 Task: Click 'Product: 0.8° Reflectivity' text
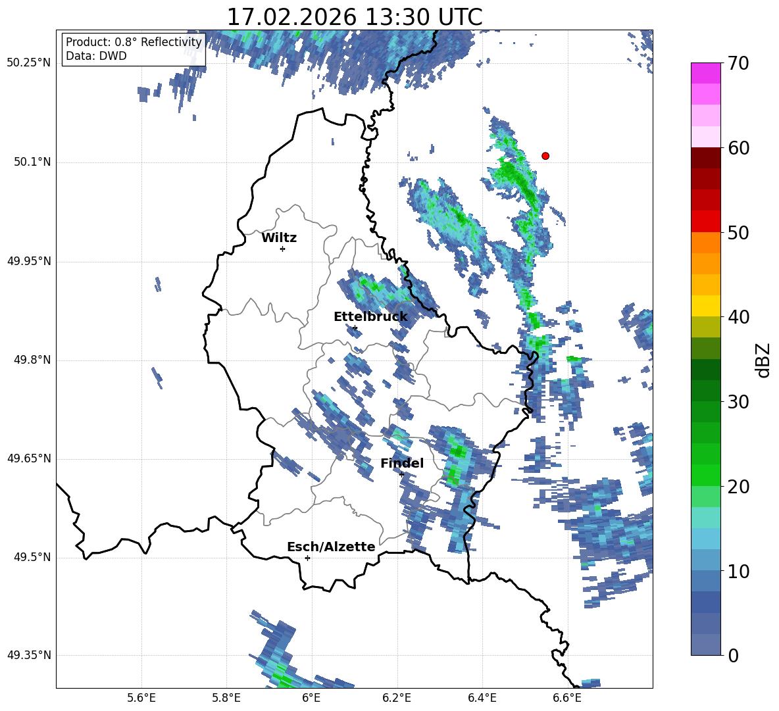click(x=134, y=41)
